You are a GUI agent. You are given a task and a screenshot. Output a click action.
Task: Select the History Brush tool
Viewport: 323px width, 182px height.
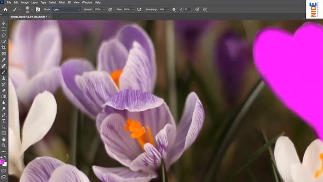tap(4, 84)
